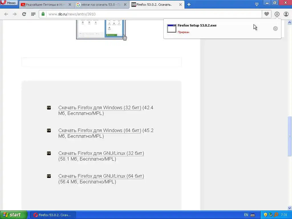The height and width of the screenshot is (219, 292).
Task: Click the orange magnifier tray icon
Action: point(276,215)
